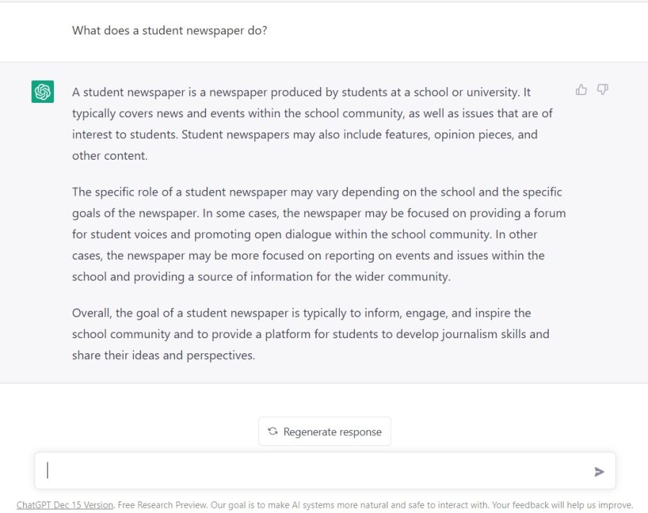
Task: Click the paper-plane send icon
Action: pos(599,472)
